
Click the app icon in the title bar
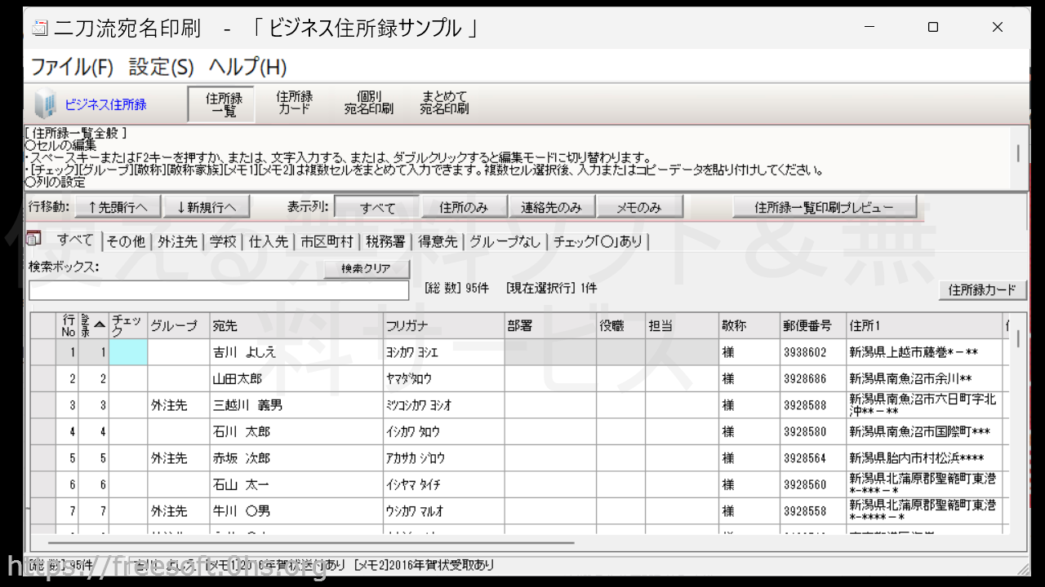39,29
